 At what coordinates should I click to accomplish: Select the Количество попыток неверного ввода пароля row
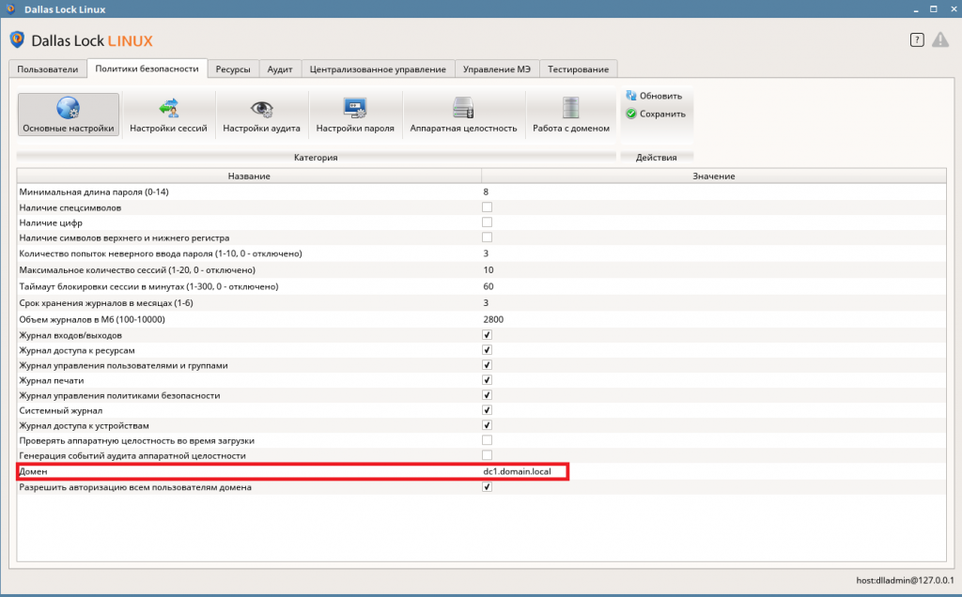(482, 253)
